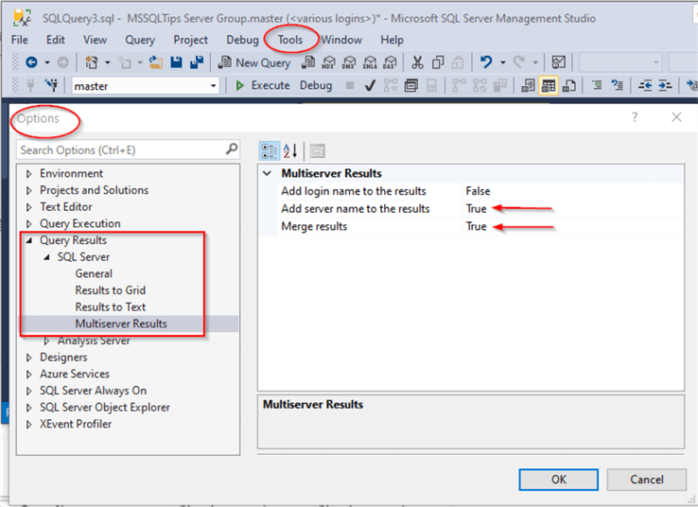
Task: Select the Alphabetical sort icon
Action: (290, 151)
